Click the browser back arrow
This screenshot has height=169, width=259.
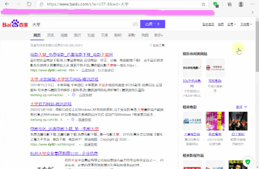coord(6,4)
